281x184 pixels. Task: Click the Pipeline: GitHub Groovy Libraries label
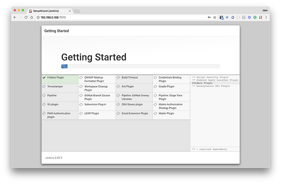tap(135, 97)
